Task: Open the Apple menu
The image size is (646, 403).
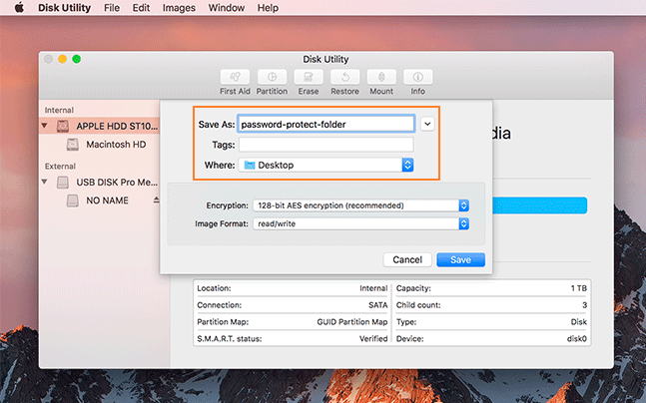Action: pyautogui.click(x=19, y=7)
